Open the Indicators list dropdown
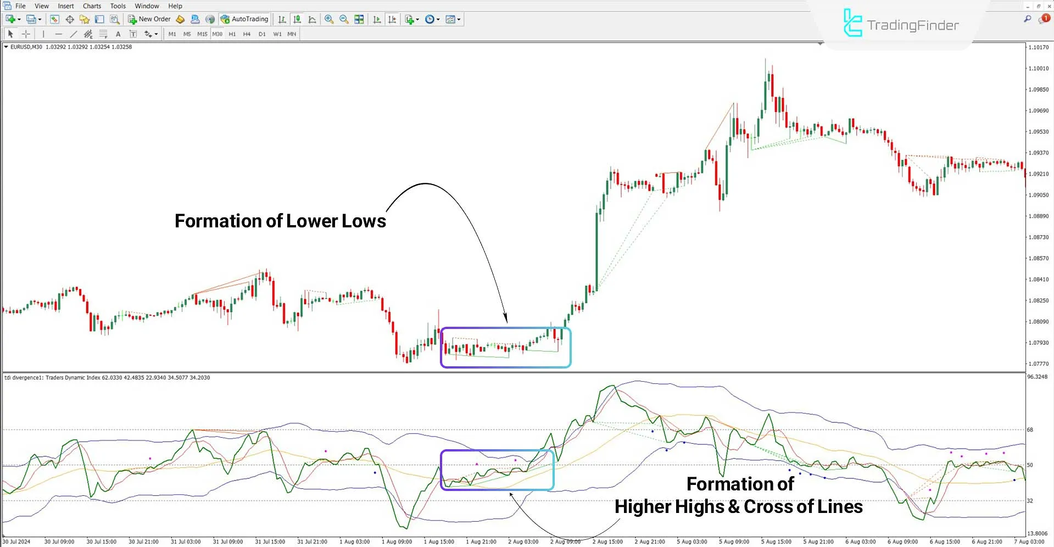The width and height of the screenshot is (1054, 547). tap(411, 19)
